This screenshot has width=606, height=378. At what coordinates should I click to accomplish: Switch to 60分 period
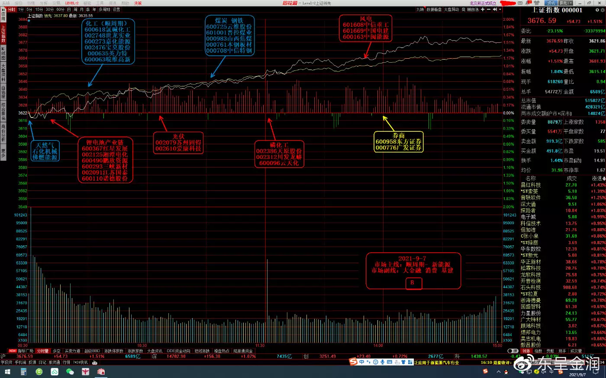point(61,10)
